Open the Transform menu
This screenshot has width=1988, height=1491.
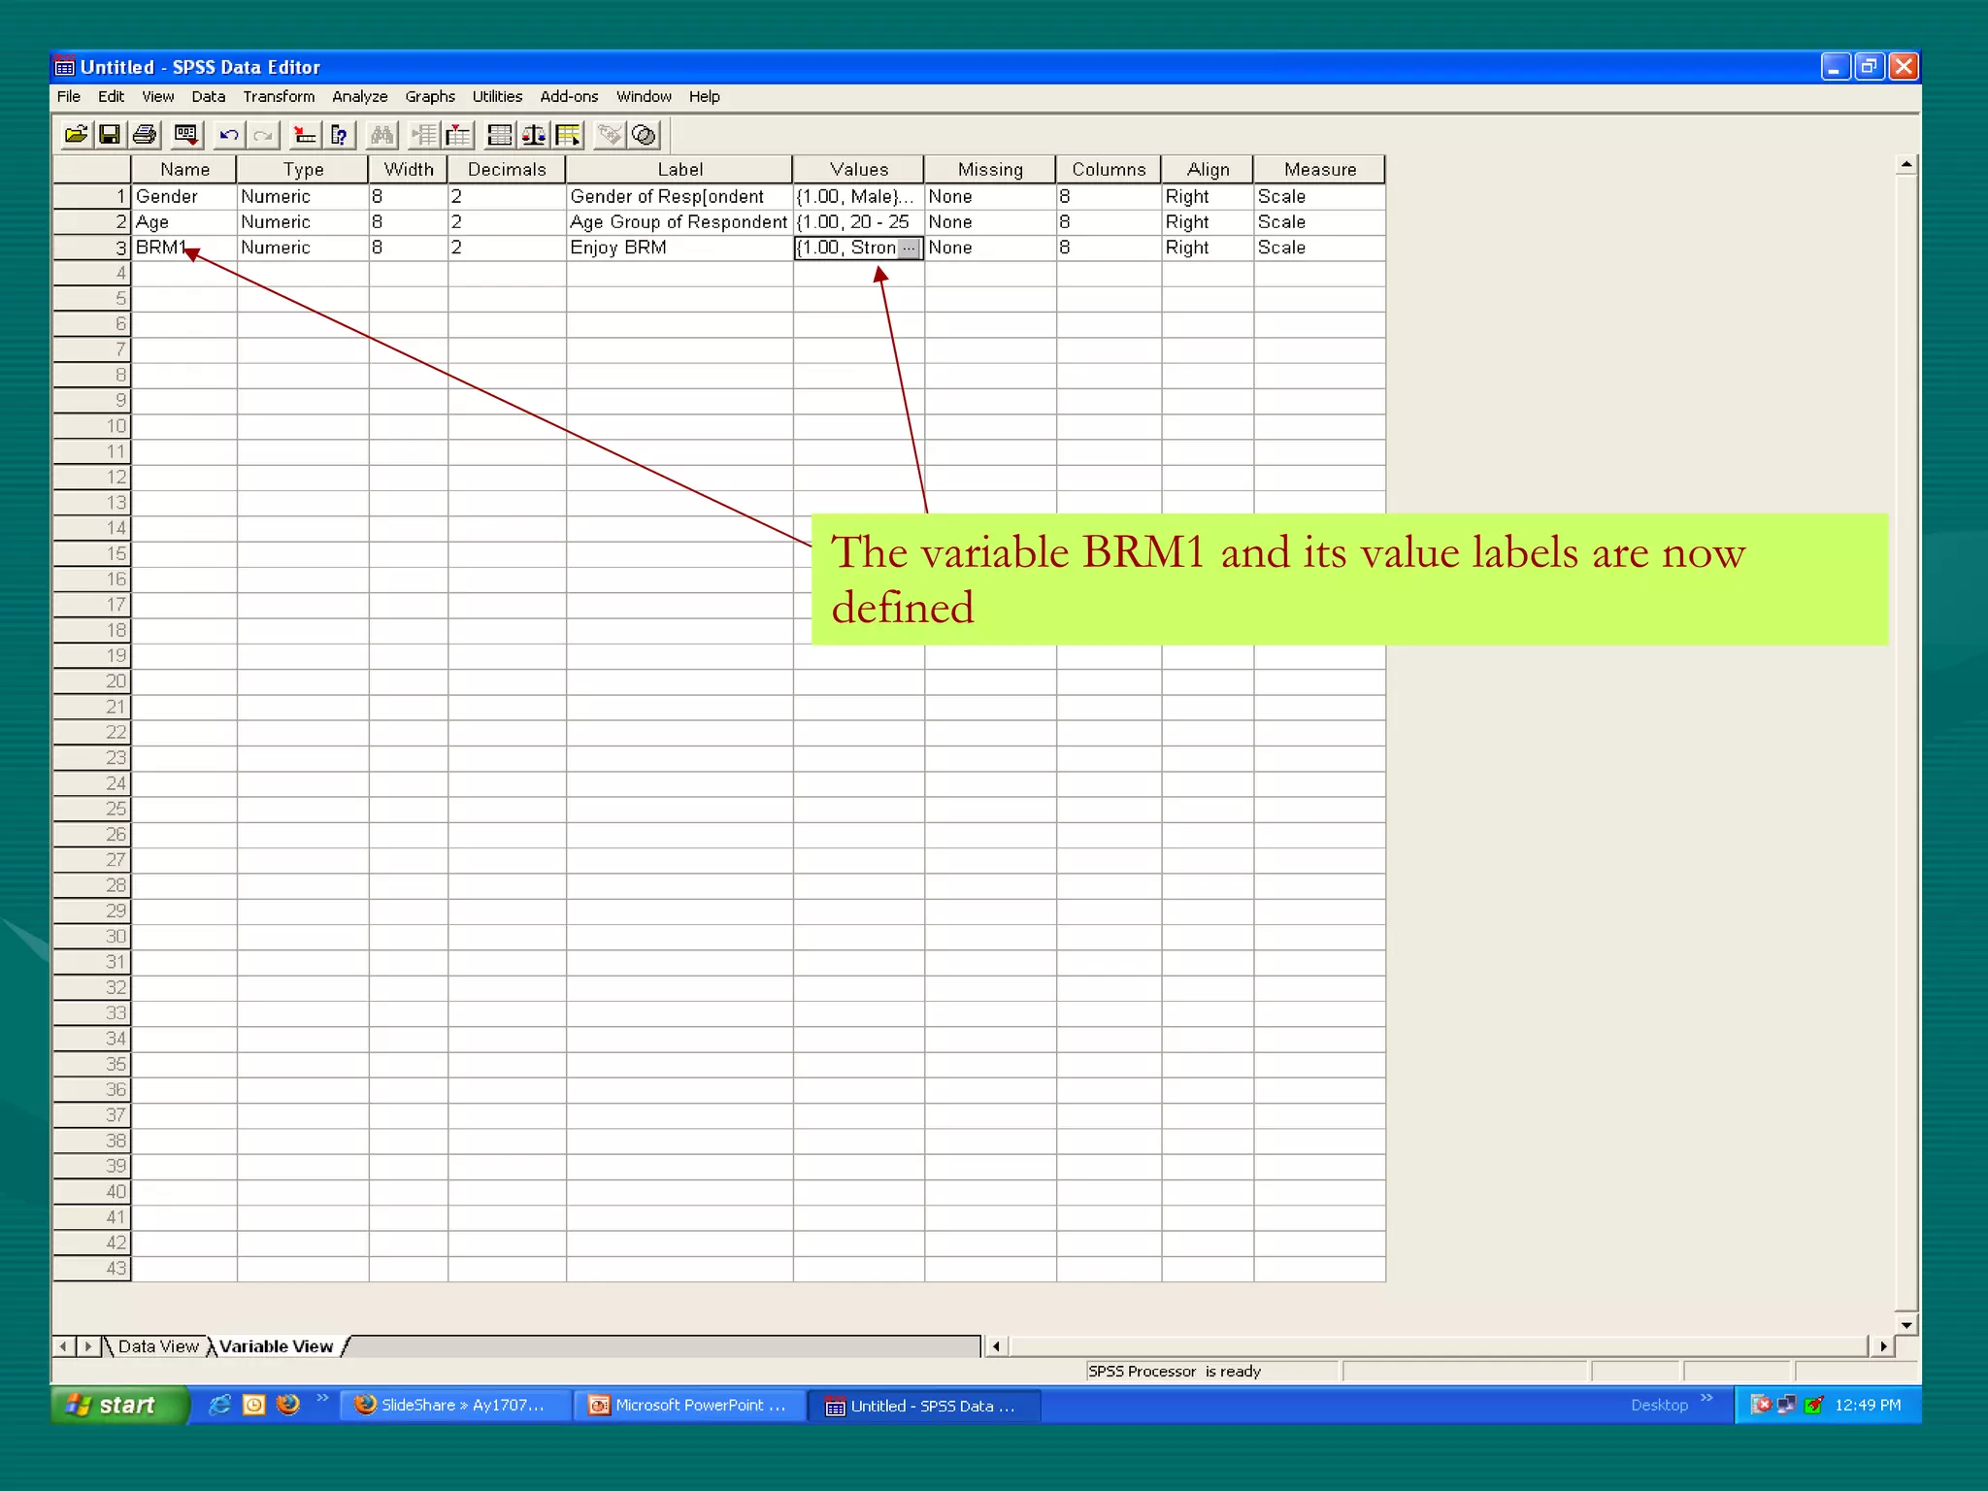click(x=279, y=96)
